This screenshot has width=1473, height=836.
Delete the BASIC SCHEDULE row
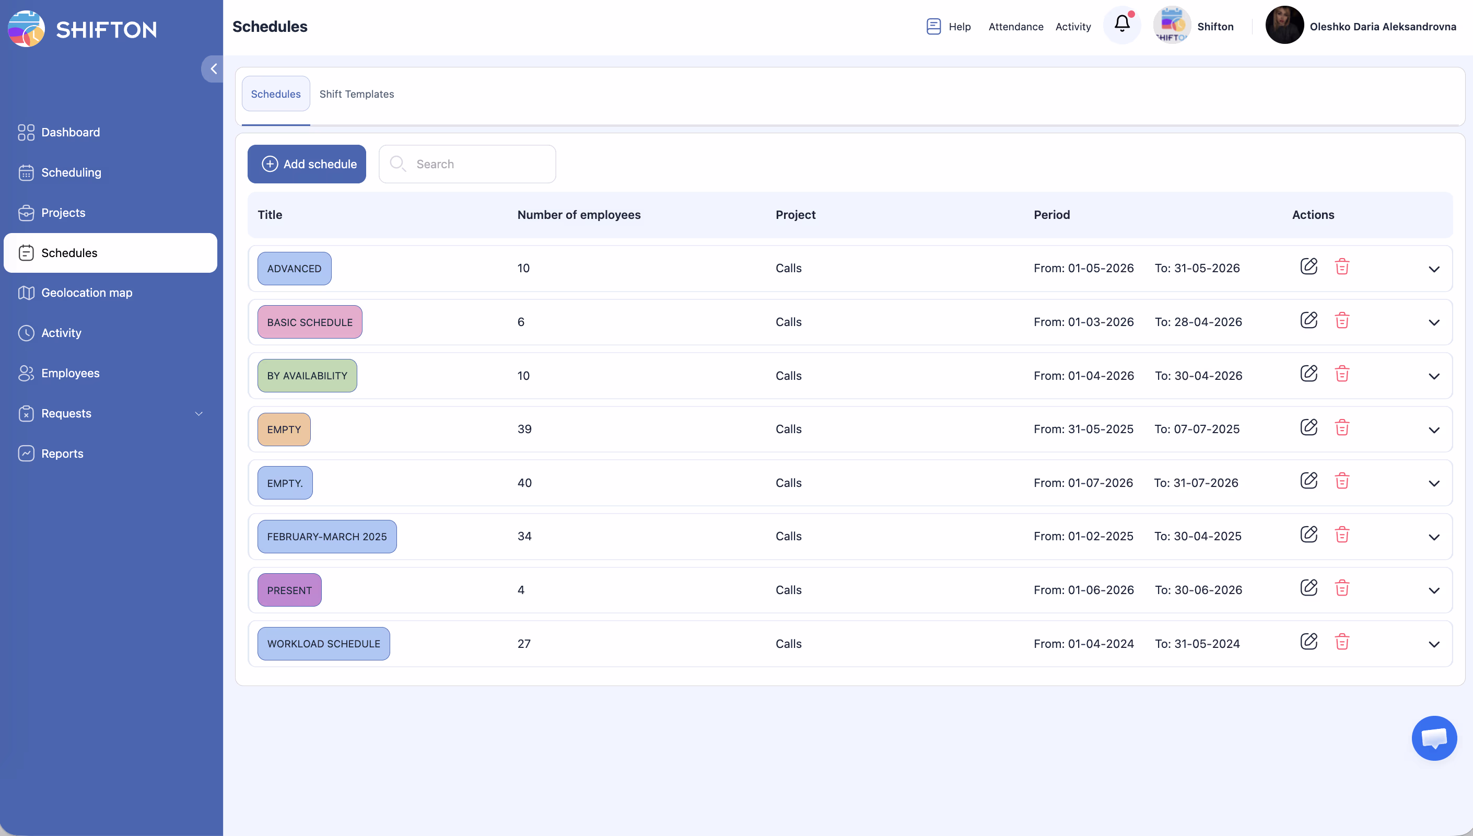point(1341,320)
